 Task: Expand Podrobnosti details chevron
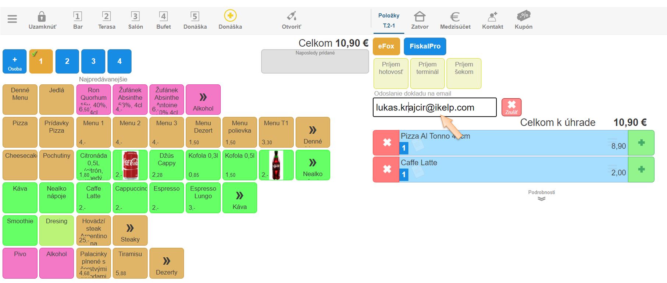point(541,199)
